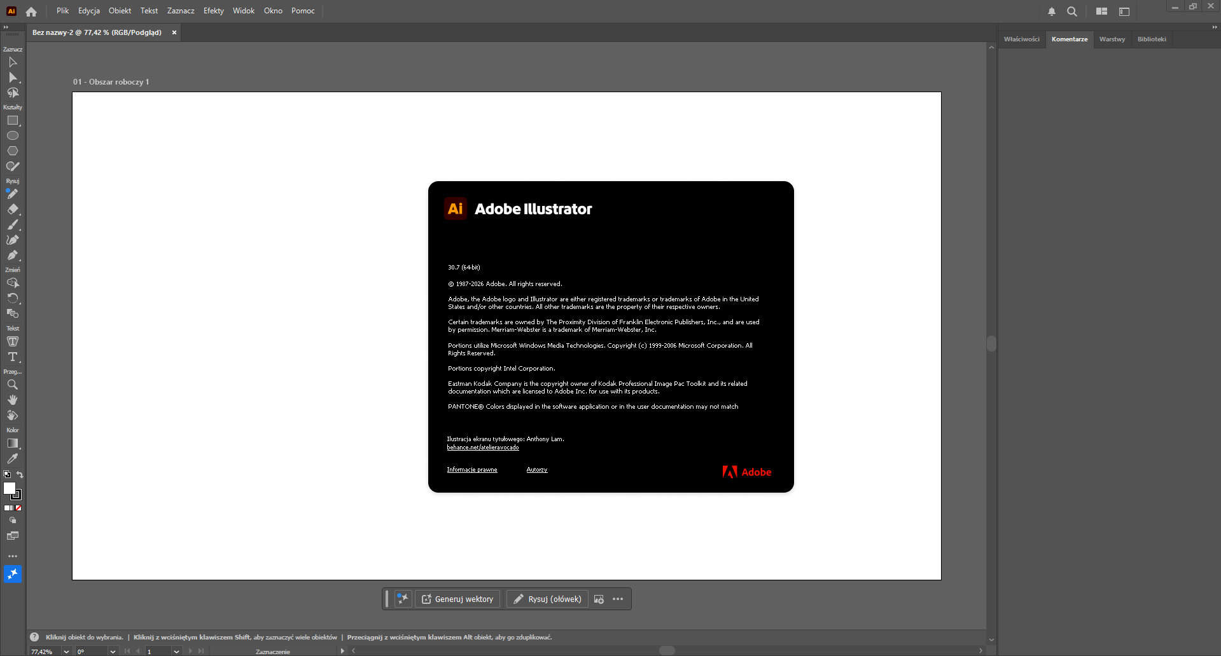Select the Eyedropper tool
The height and width of the screenshot is (656, 1221).
13,458
